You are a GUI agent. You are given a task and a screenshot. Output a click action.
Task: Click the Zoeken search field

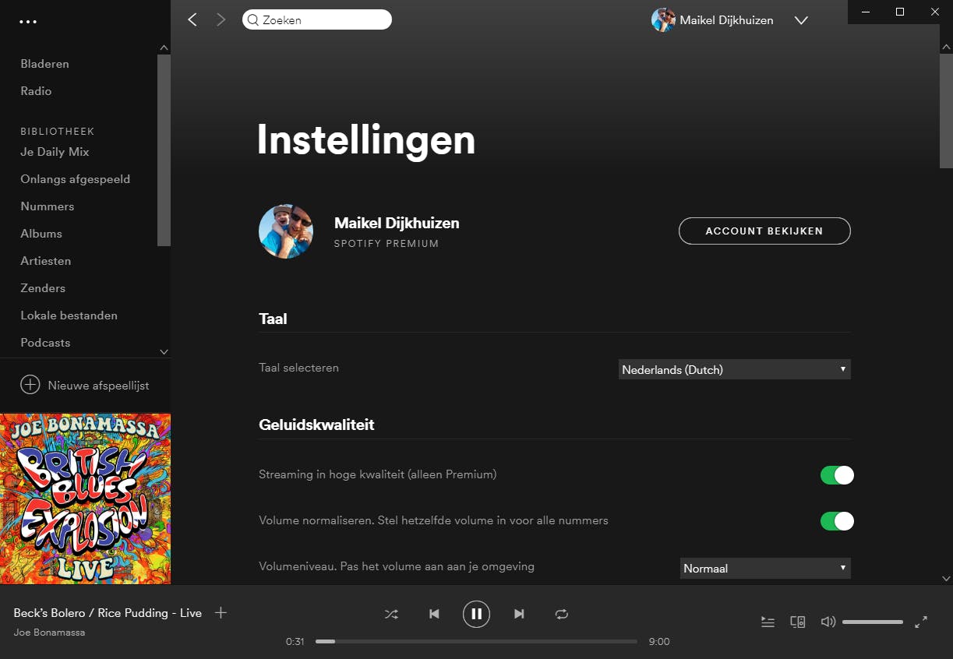[317, 20]
